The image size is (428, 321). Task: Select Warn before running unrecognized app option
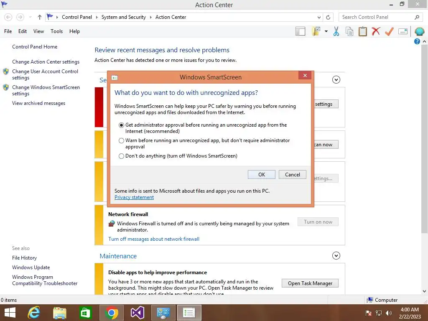[122, 140]
